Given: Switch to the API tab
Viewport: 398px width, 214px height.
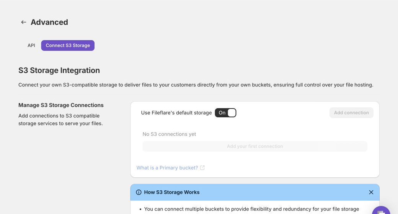Looking at the screenshot, I should (31, 45).
